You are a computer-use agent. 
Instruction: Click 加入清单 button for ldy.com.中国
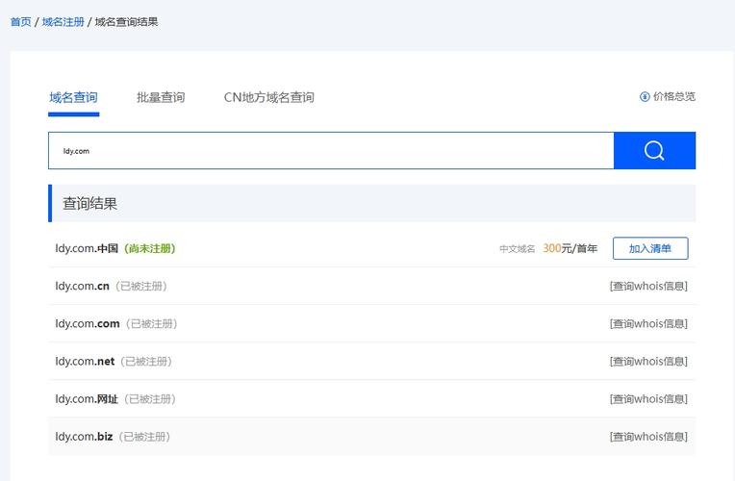point(650,248)
